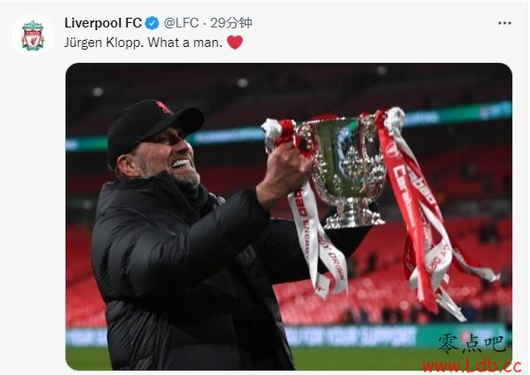Click the blue verified checkmark badge
Viewport: 530px width, 375px height.
pyautogui.click(x=152, y=23)
